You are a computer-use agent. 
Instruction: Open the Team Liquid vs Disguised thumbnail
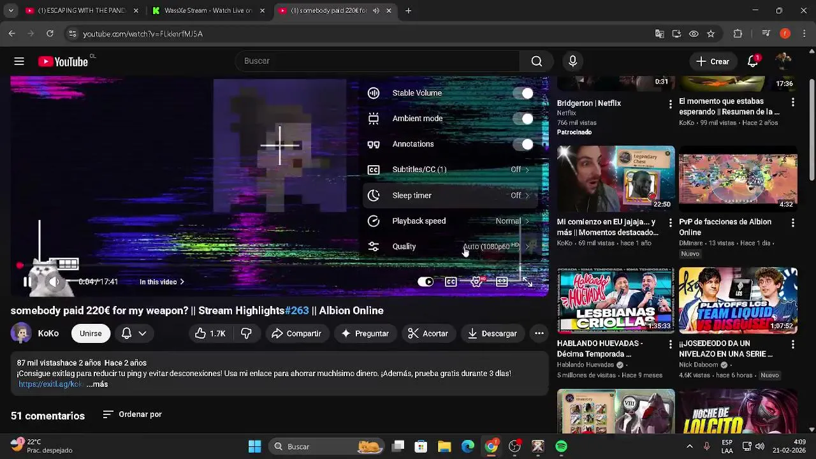[738, 301]
